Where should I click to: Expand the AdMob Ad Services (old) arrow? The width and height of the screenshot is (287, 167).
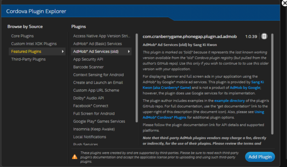click(x=129, y=52)
